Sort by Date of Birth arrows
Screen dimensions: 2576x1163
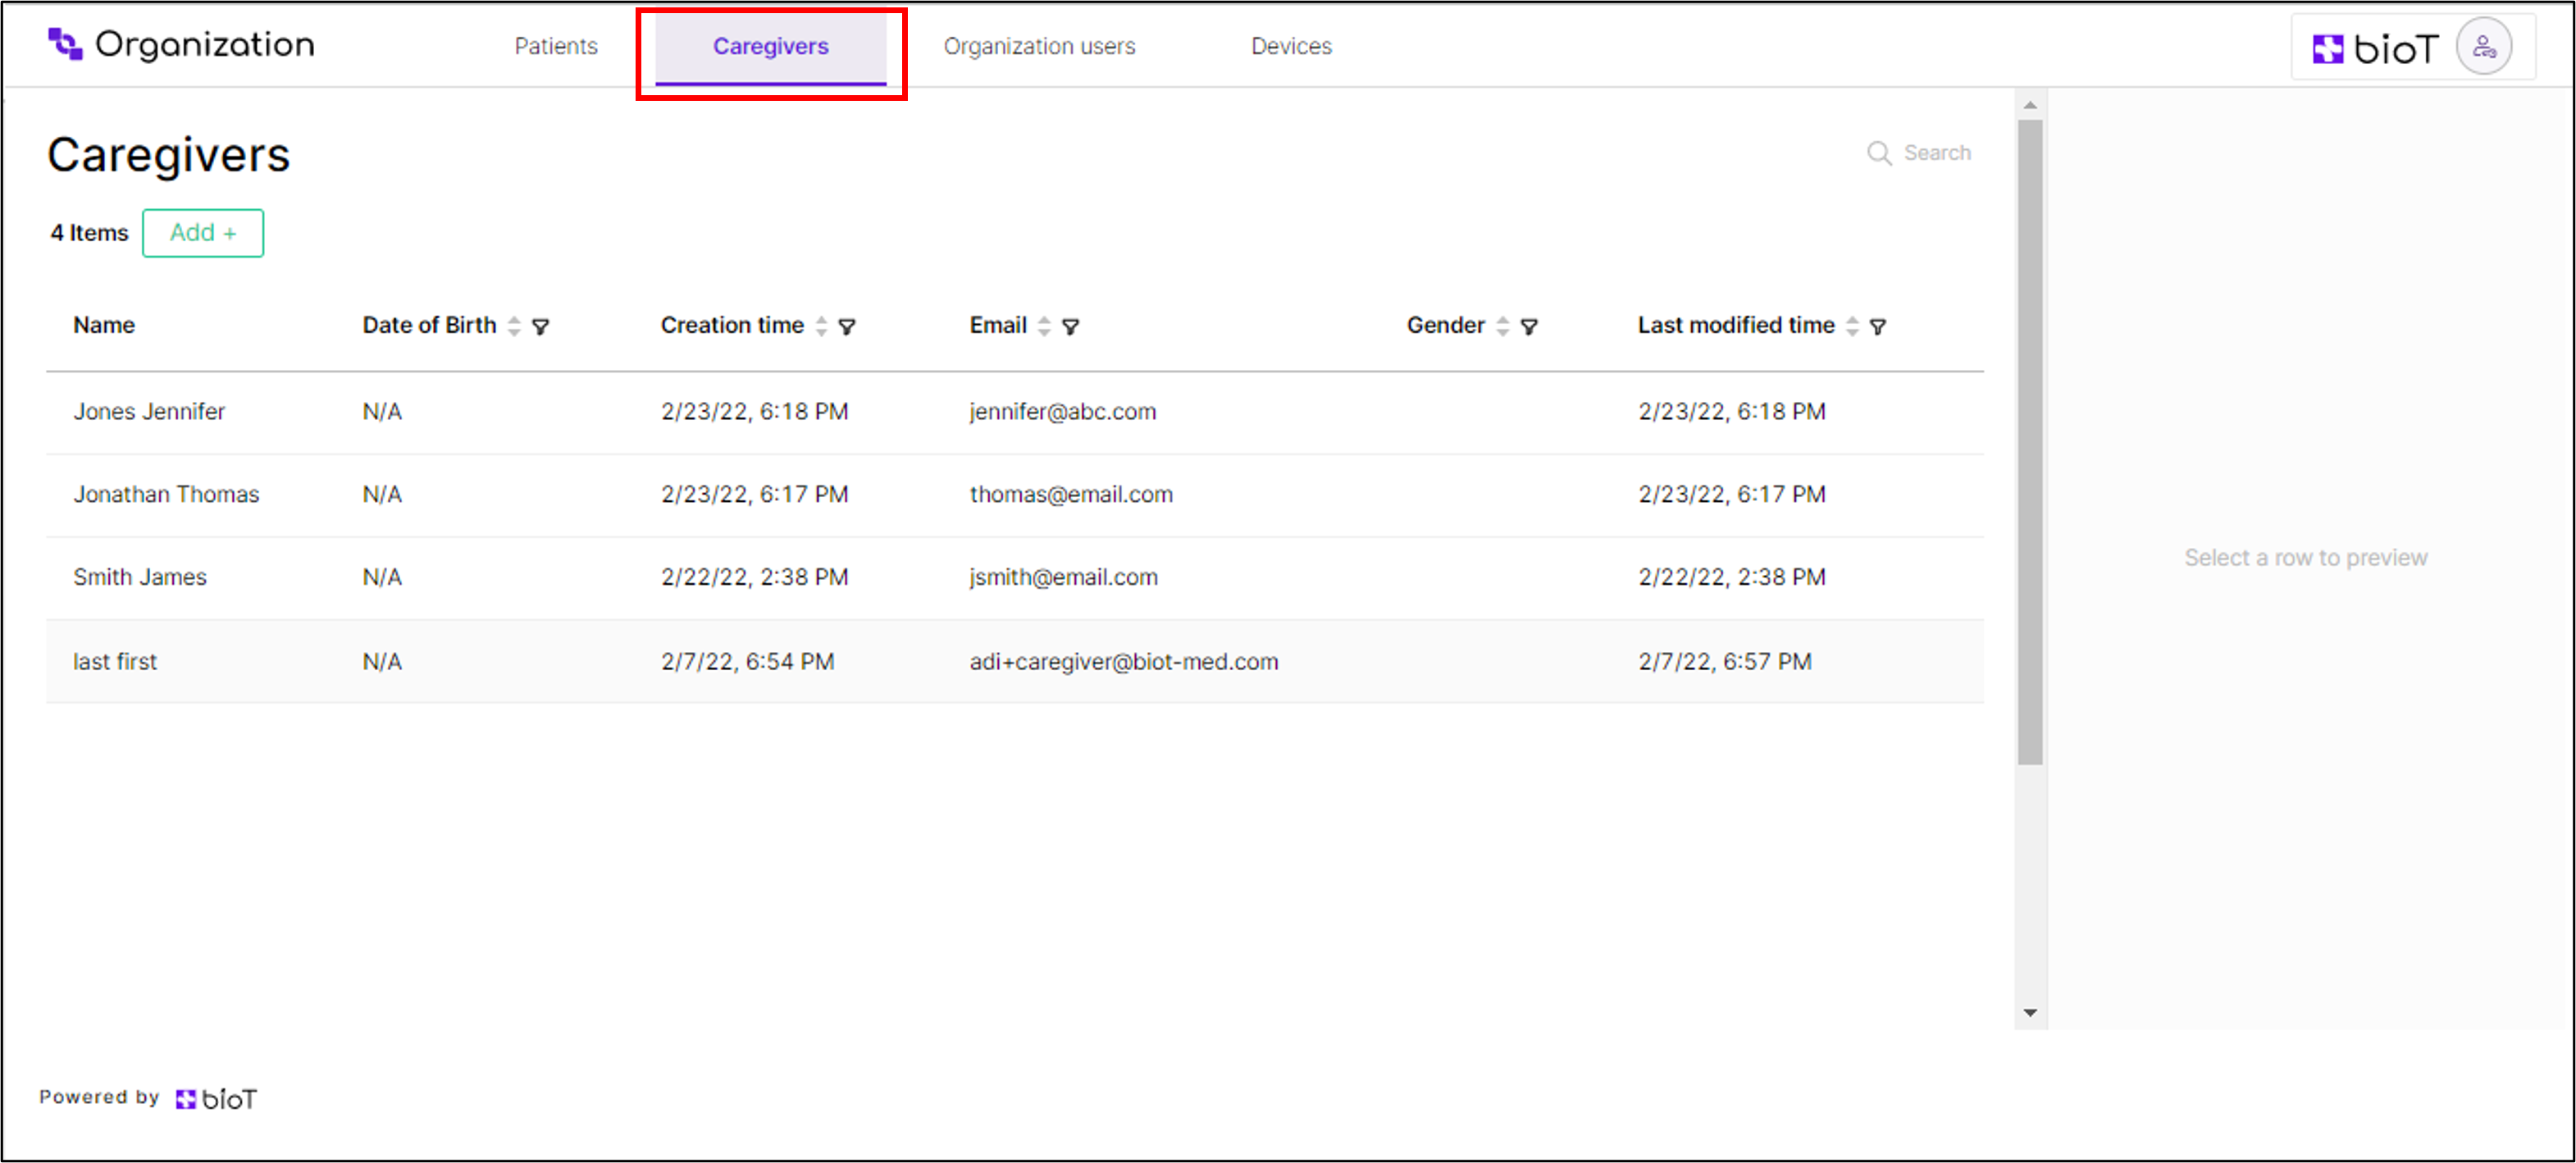pyautogui.click(x=514, y=326)
